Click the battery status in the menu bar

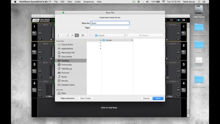point(155,2)
